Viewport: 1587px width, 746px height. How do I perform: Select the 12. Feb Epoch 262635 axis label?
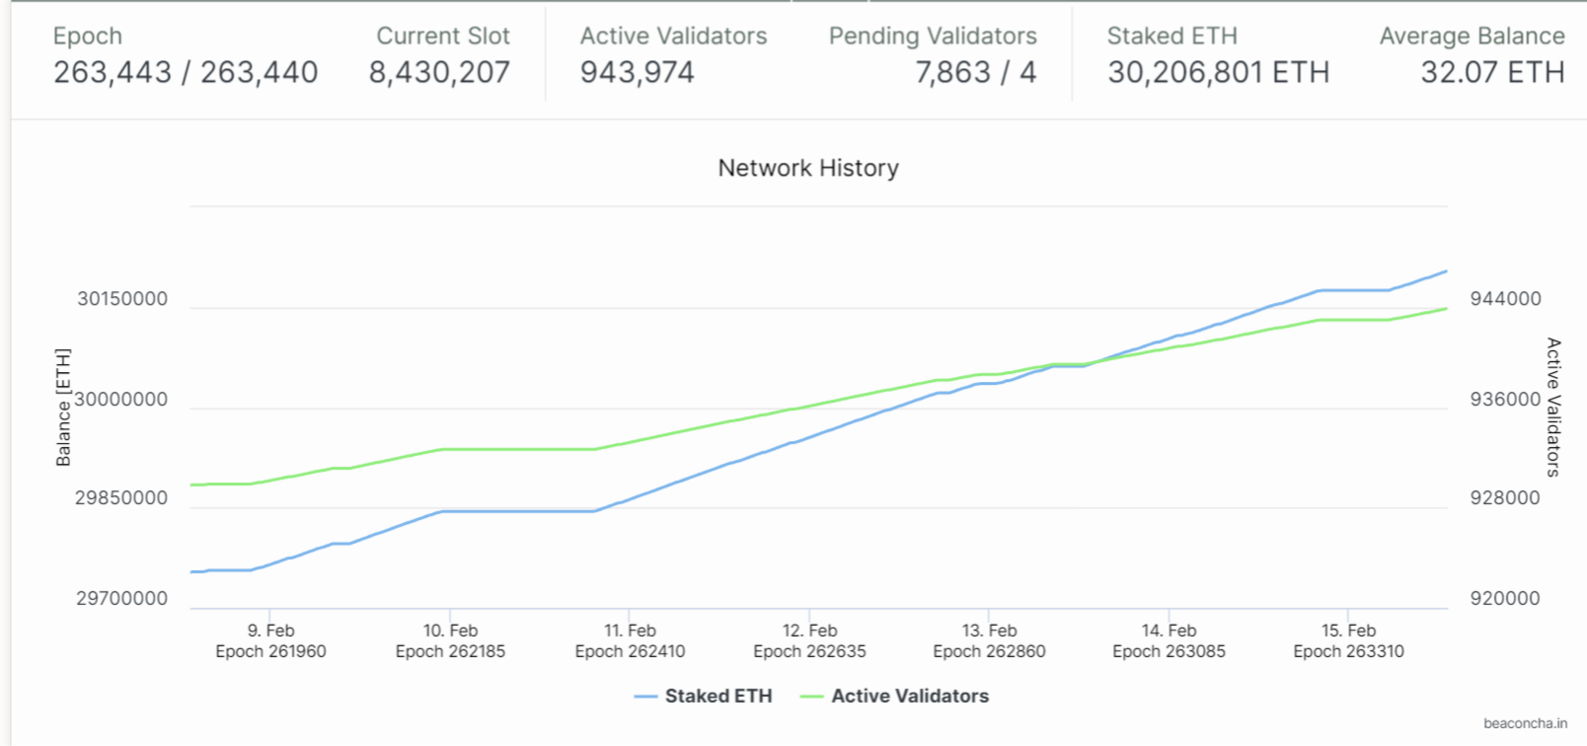[809, 640]
